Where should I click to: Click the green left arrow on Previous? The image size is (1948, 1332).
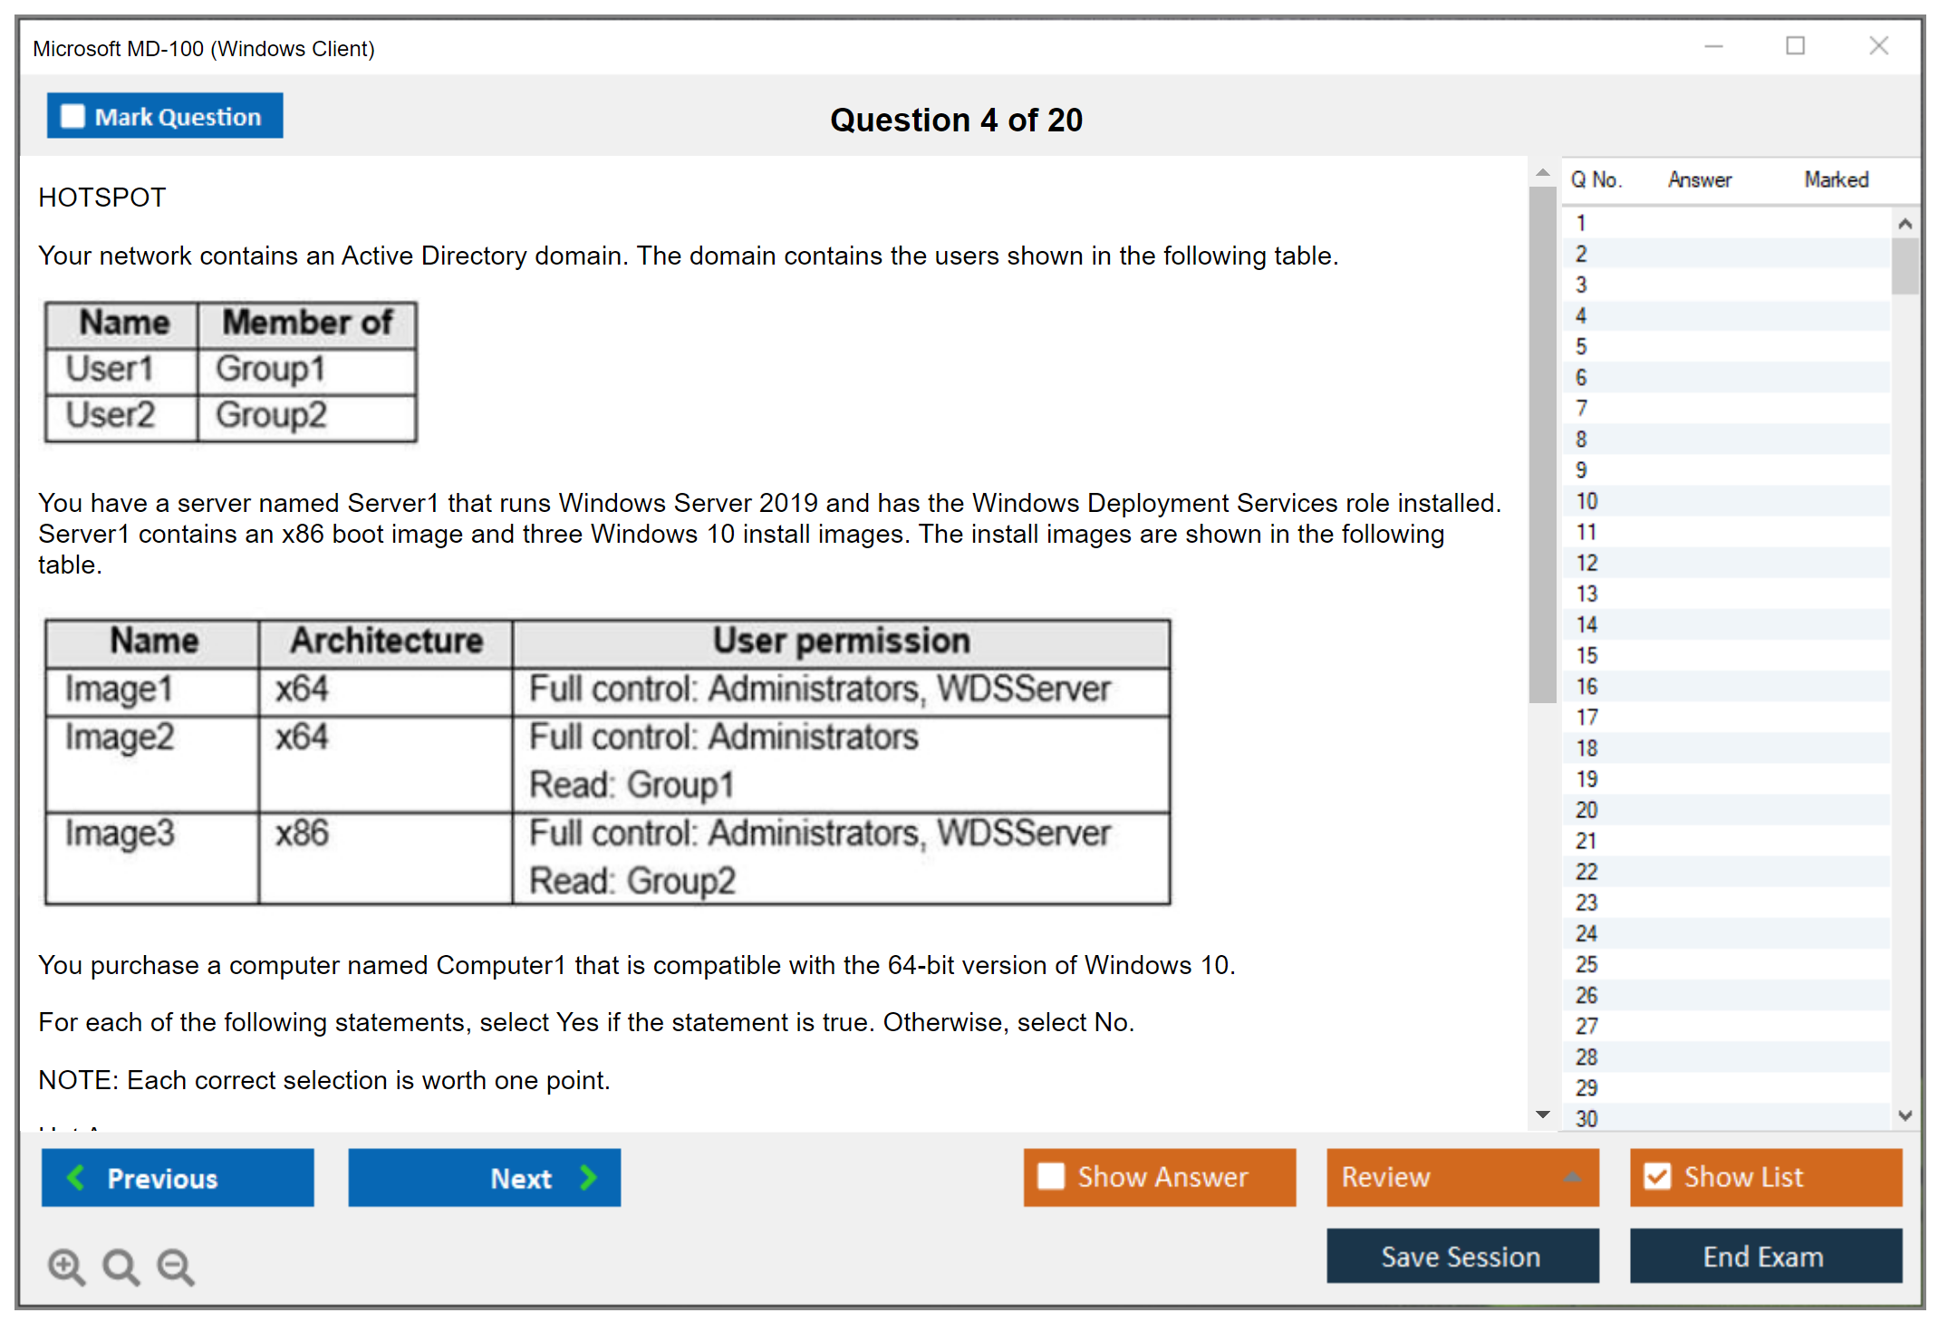click(76, 1177)
